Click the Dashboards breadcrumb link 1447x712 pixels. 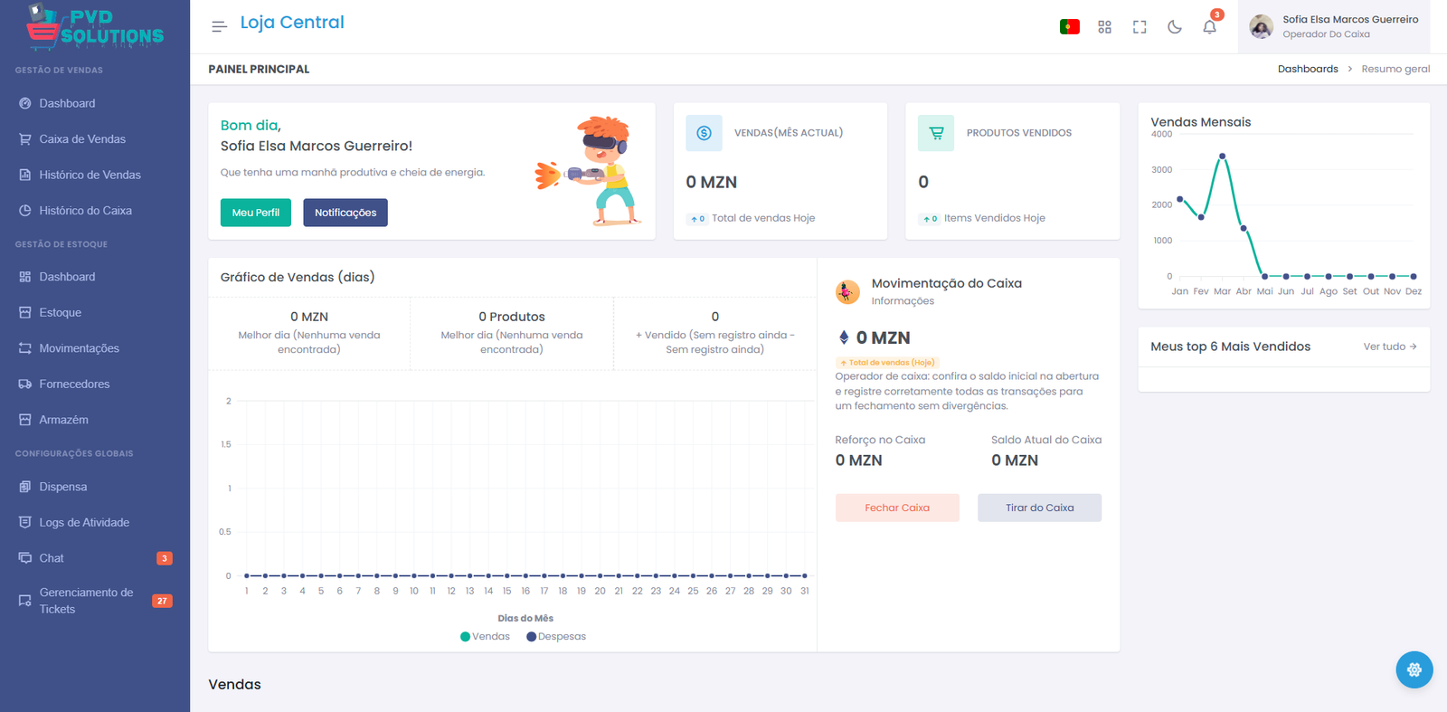pos(1307,69)
